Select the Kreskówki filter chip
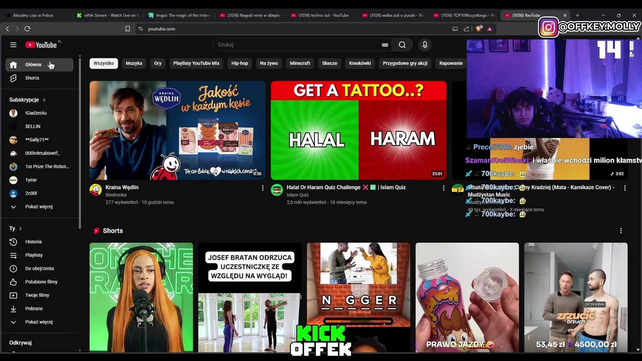This screenshot has width=642, height=361. point(360,63)
